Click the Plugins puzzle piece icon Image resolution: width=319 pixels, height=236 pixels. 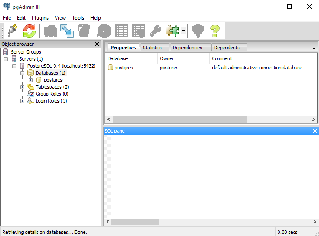(x=172, y=31)
